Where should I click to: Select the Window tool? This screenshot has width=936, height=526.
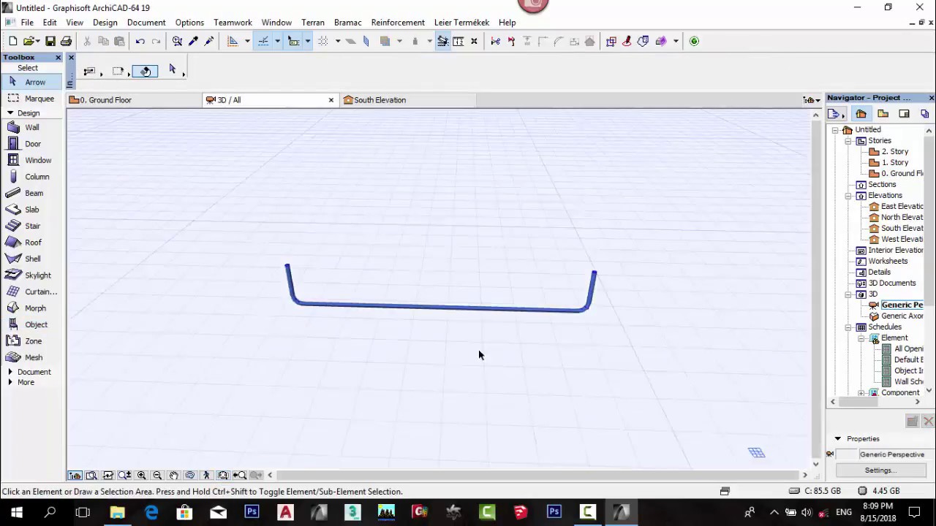(x=32, y=160)
